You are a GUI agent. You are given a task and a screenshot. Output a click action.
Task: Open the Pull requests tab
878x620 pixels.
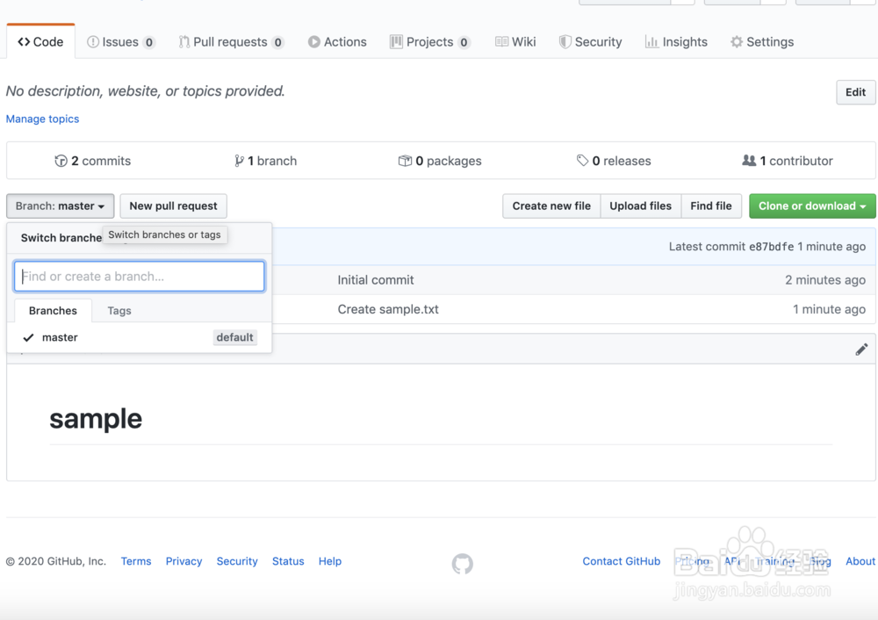click(230, 41)
